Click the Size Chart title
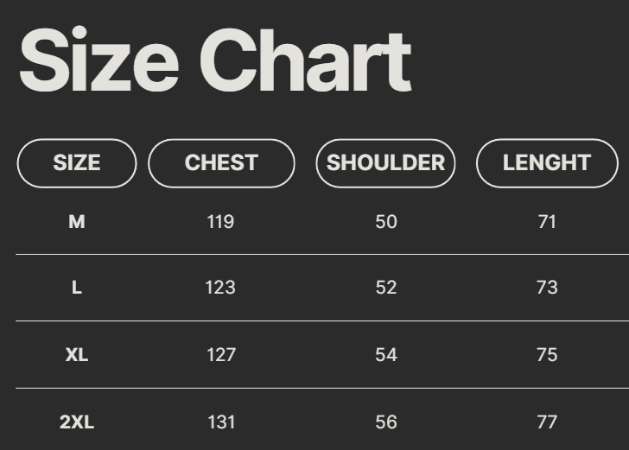Image resolution: width=629 pixels, height=450 pixels. 214,62
